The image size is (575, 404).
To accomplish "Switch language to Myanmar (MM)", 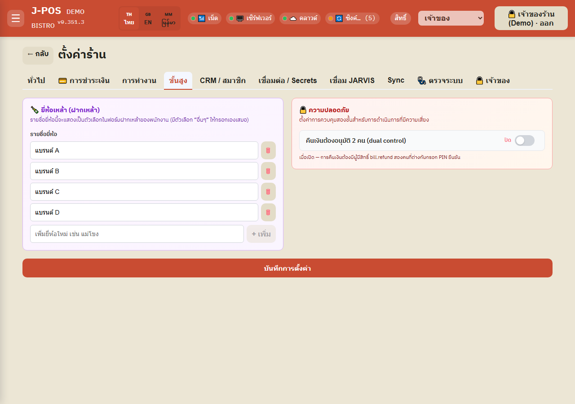I will 168,18.
